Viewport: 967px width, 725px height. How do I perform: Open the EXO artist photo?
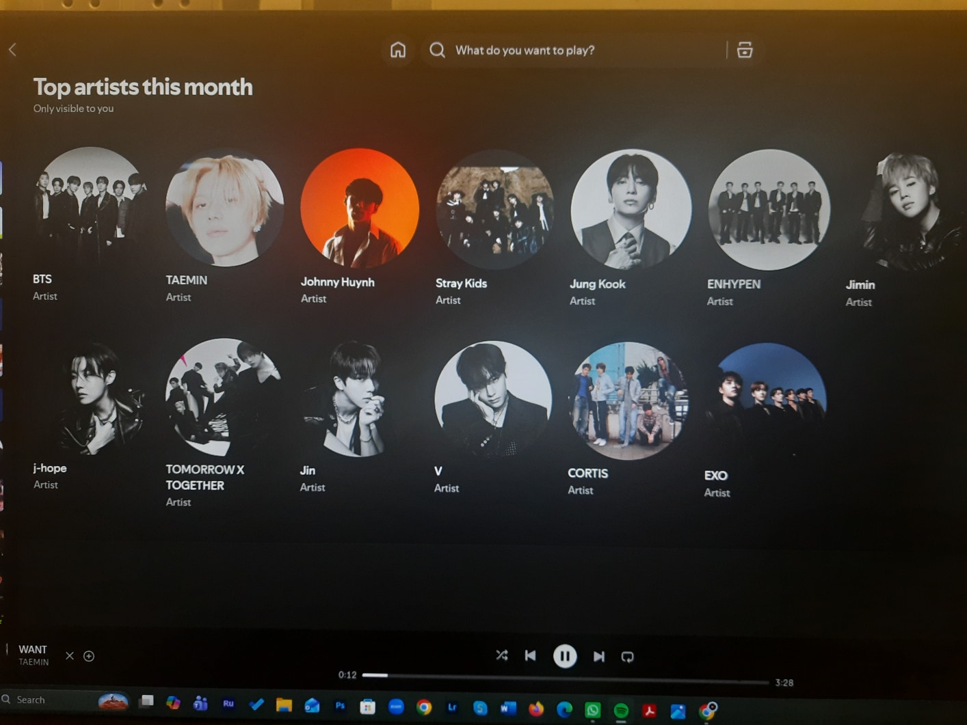point(766,402)
